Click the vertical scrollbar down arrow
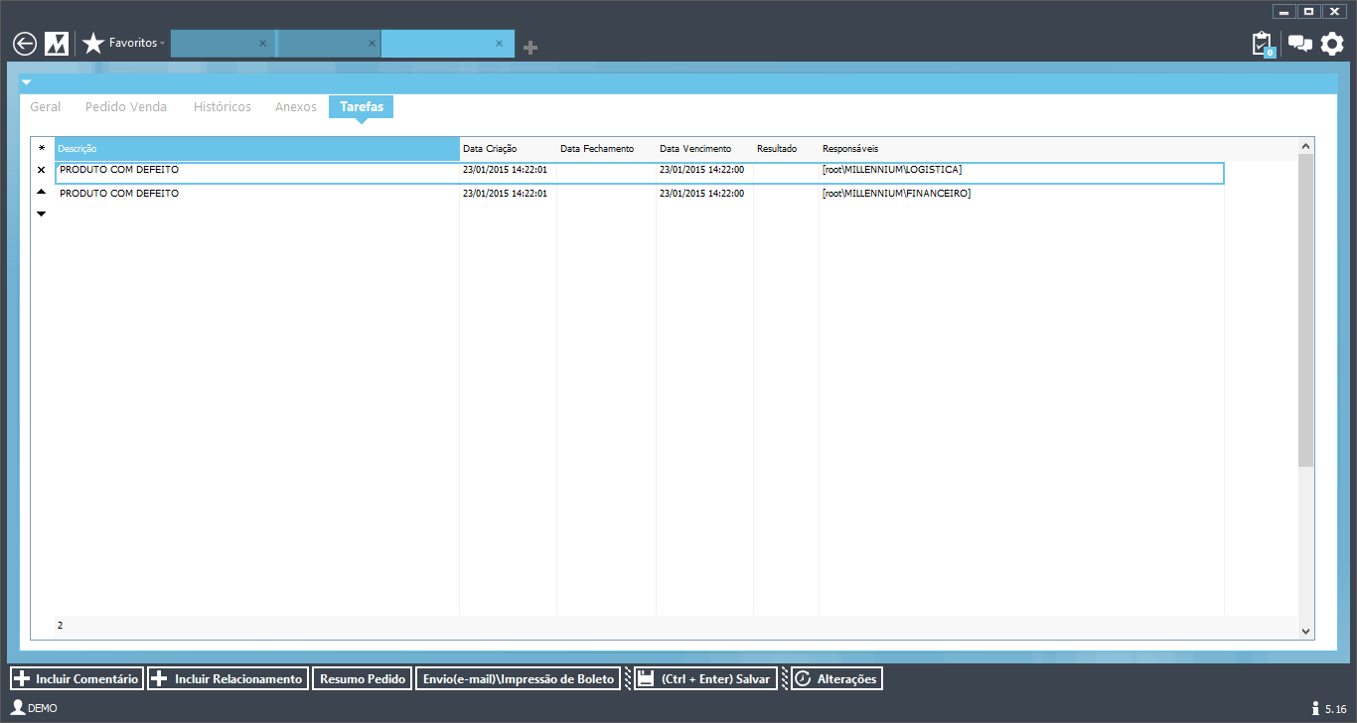Image resolution: width=1357 pixels, height=723 pixels. tap(1305, 631)
